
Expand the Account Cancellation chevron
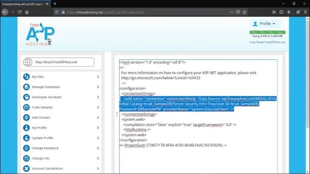tap(98, 169)
